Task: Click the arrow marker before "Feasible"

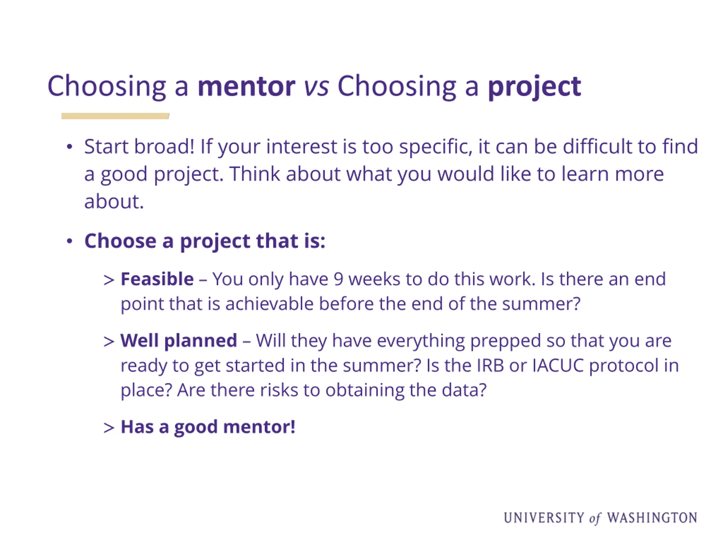Action: [109, 280]
